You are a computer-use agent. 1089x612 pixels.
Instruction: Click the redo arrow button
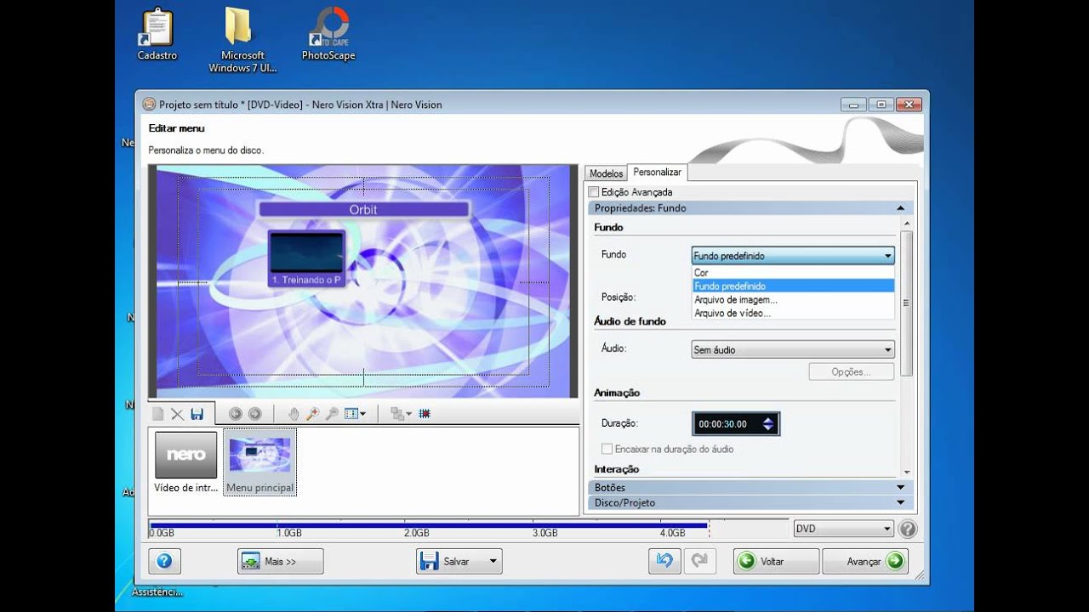click(699, 561)
